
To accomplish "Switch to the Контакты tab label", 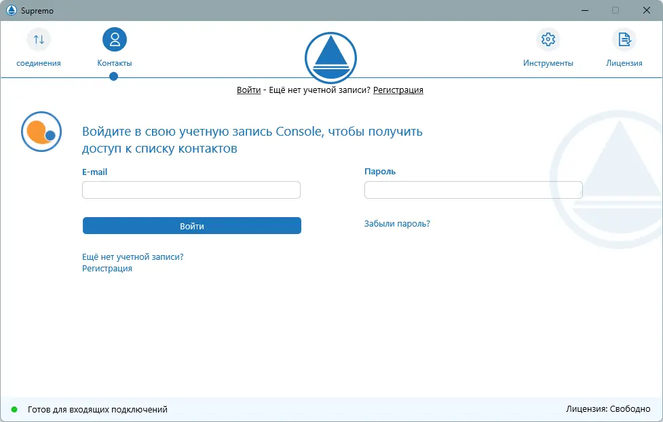I will [x=115, y=63].
